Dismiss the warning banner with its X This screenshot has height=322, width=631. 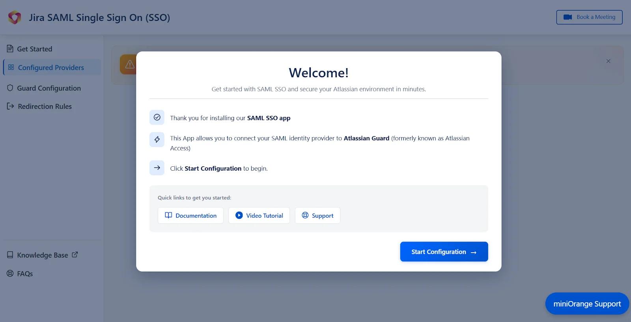[608, 61]
